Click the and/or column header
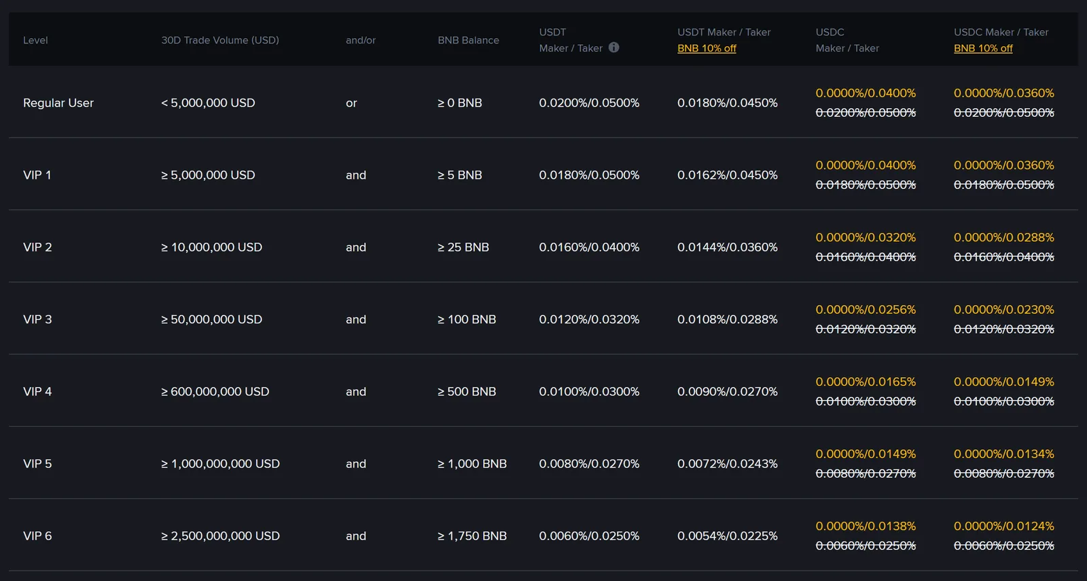This screenshot has height=581, width=1087. click(361, 40)
